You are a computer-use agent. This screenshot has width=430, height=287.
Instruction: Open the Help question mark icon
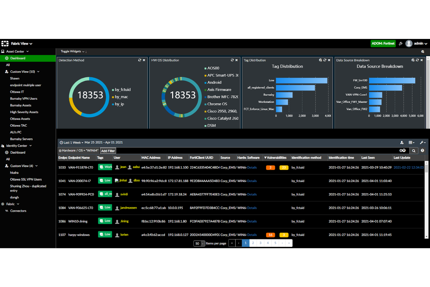[x=422, y=151]
